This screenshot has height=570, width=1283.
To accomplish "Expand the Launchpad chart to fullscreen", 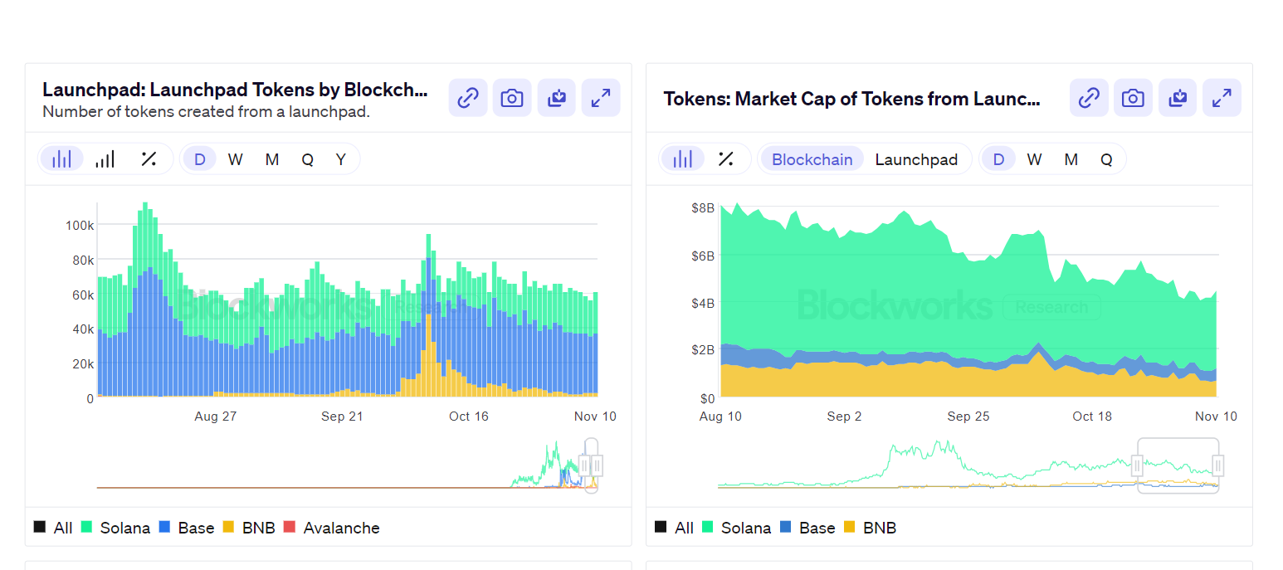I will pos(600,97).
